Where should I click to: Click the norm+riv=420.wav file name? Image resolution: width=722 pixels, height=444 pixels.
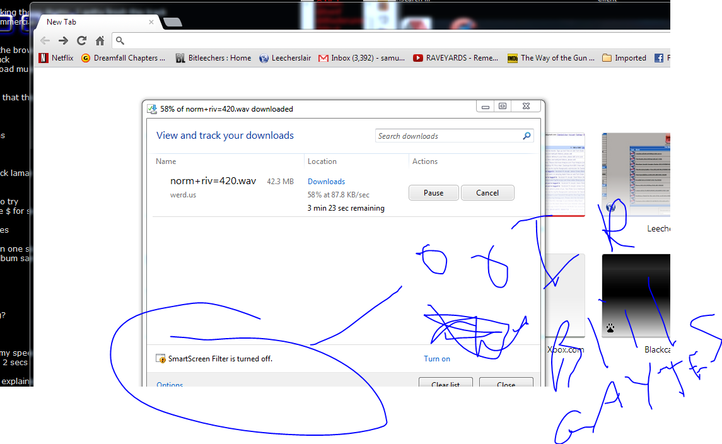click(x=213, y=181)
